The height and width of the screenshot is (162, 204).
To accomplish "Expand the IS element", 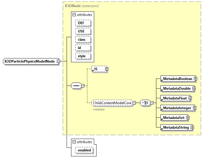I will 107,69.
